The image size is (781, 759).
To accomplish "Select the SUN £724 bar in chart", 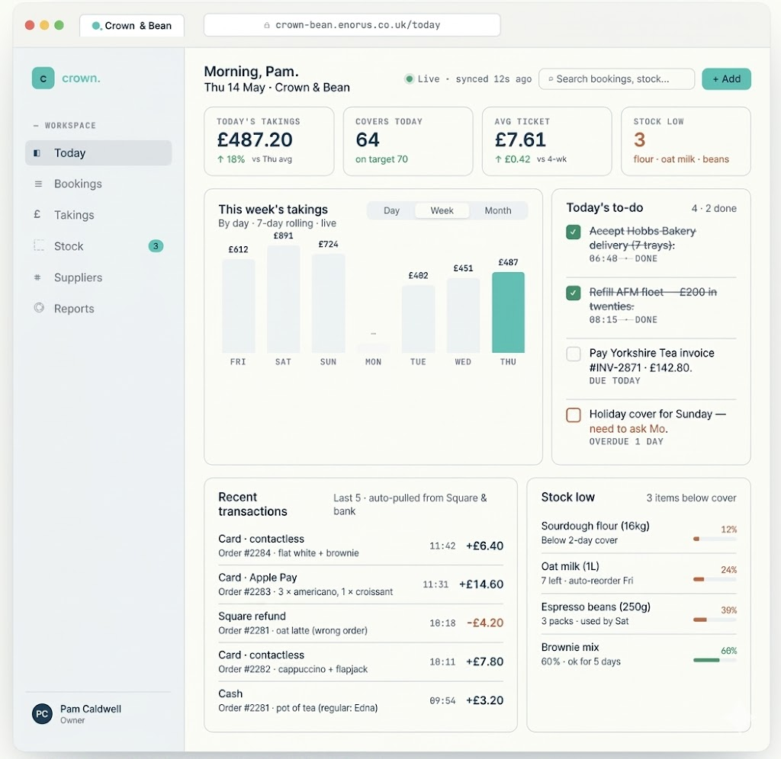I will point(328,303).
